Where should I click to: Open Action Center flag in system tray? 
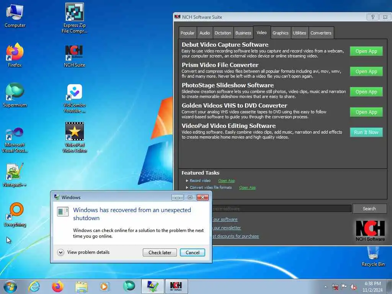coord(344,287)
